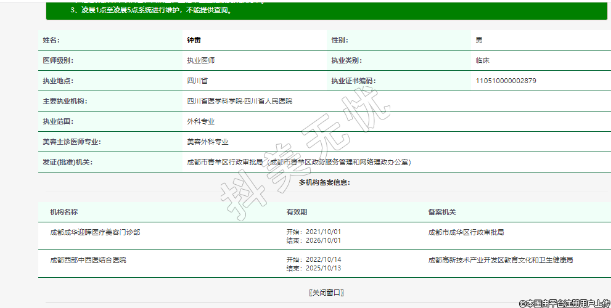The width and height of the screenshot is (611, 308).
Task: Select the 成都成华迎晖医疗美容门诊部 row
Action: pos(95,232)
